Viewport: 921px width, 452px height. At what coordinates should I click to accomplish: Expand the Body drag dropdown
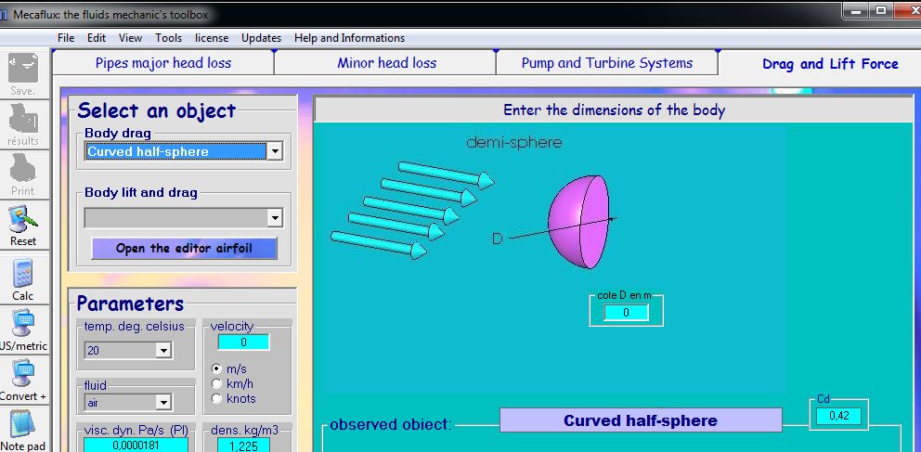(x=274, y=151)
